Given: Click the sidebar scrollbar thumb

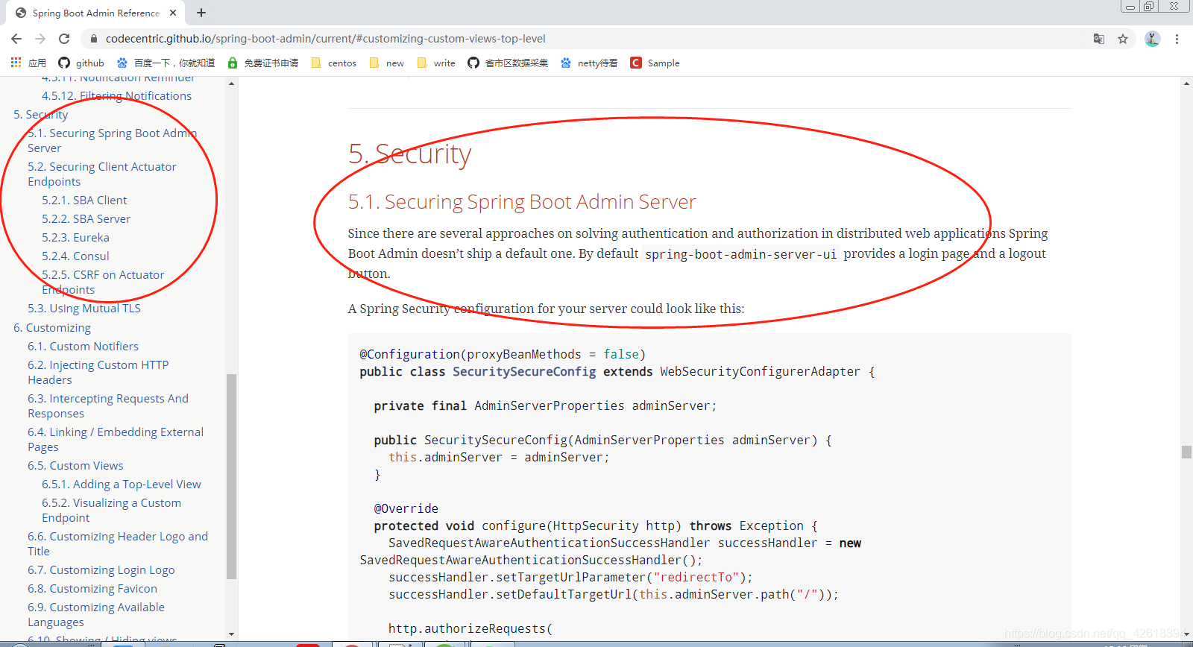Looking at the screenshot, I should click(x=231, y=476).
